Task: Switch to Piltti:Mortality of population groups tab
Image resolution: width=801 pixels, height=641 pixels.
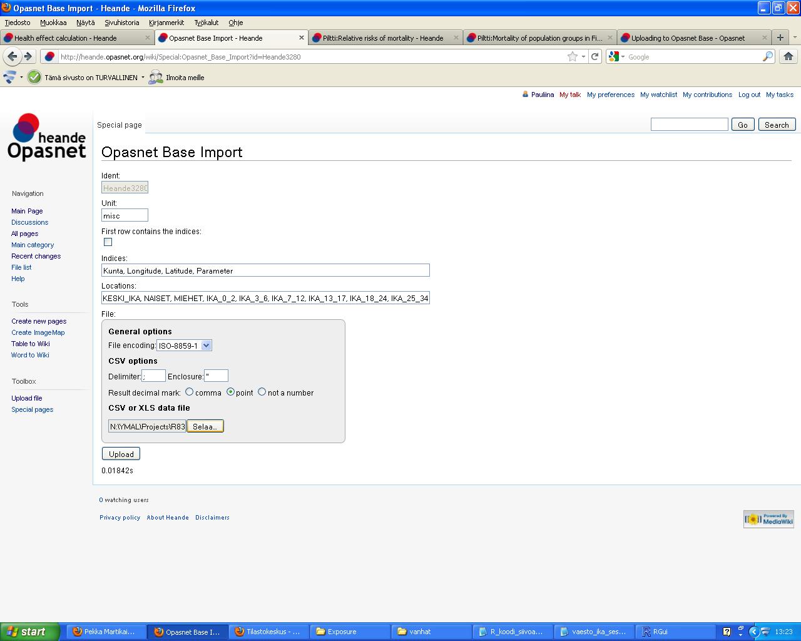Action: 539,38
